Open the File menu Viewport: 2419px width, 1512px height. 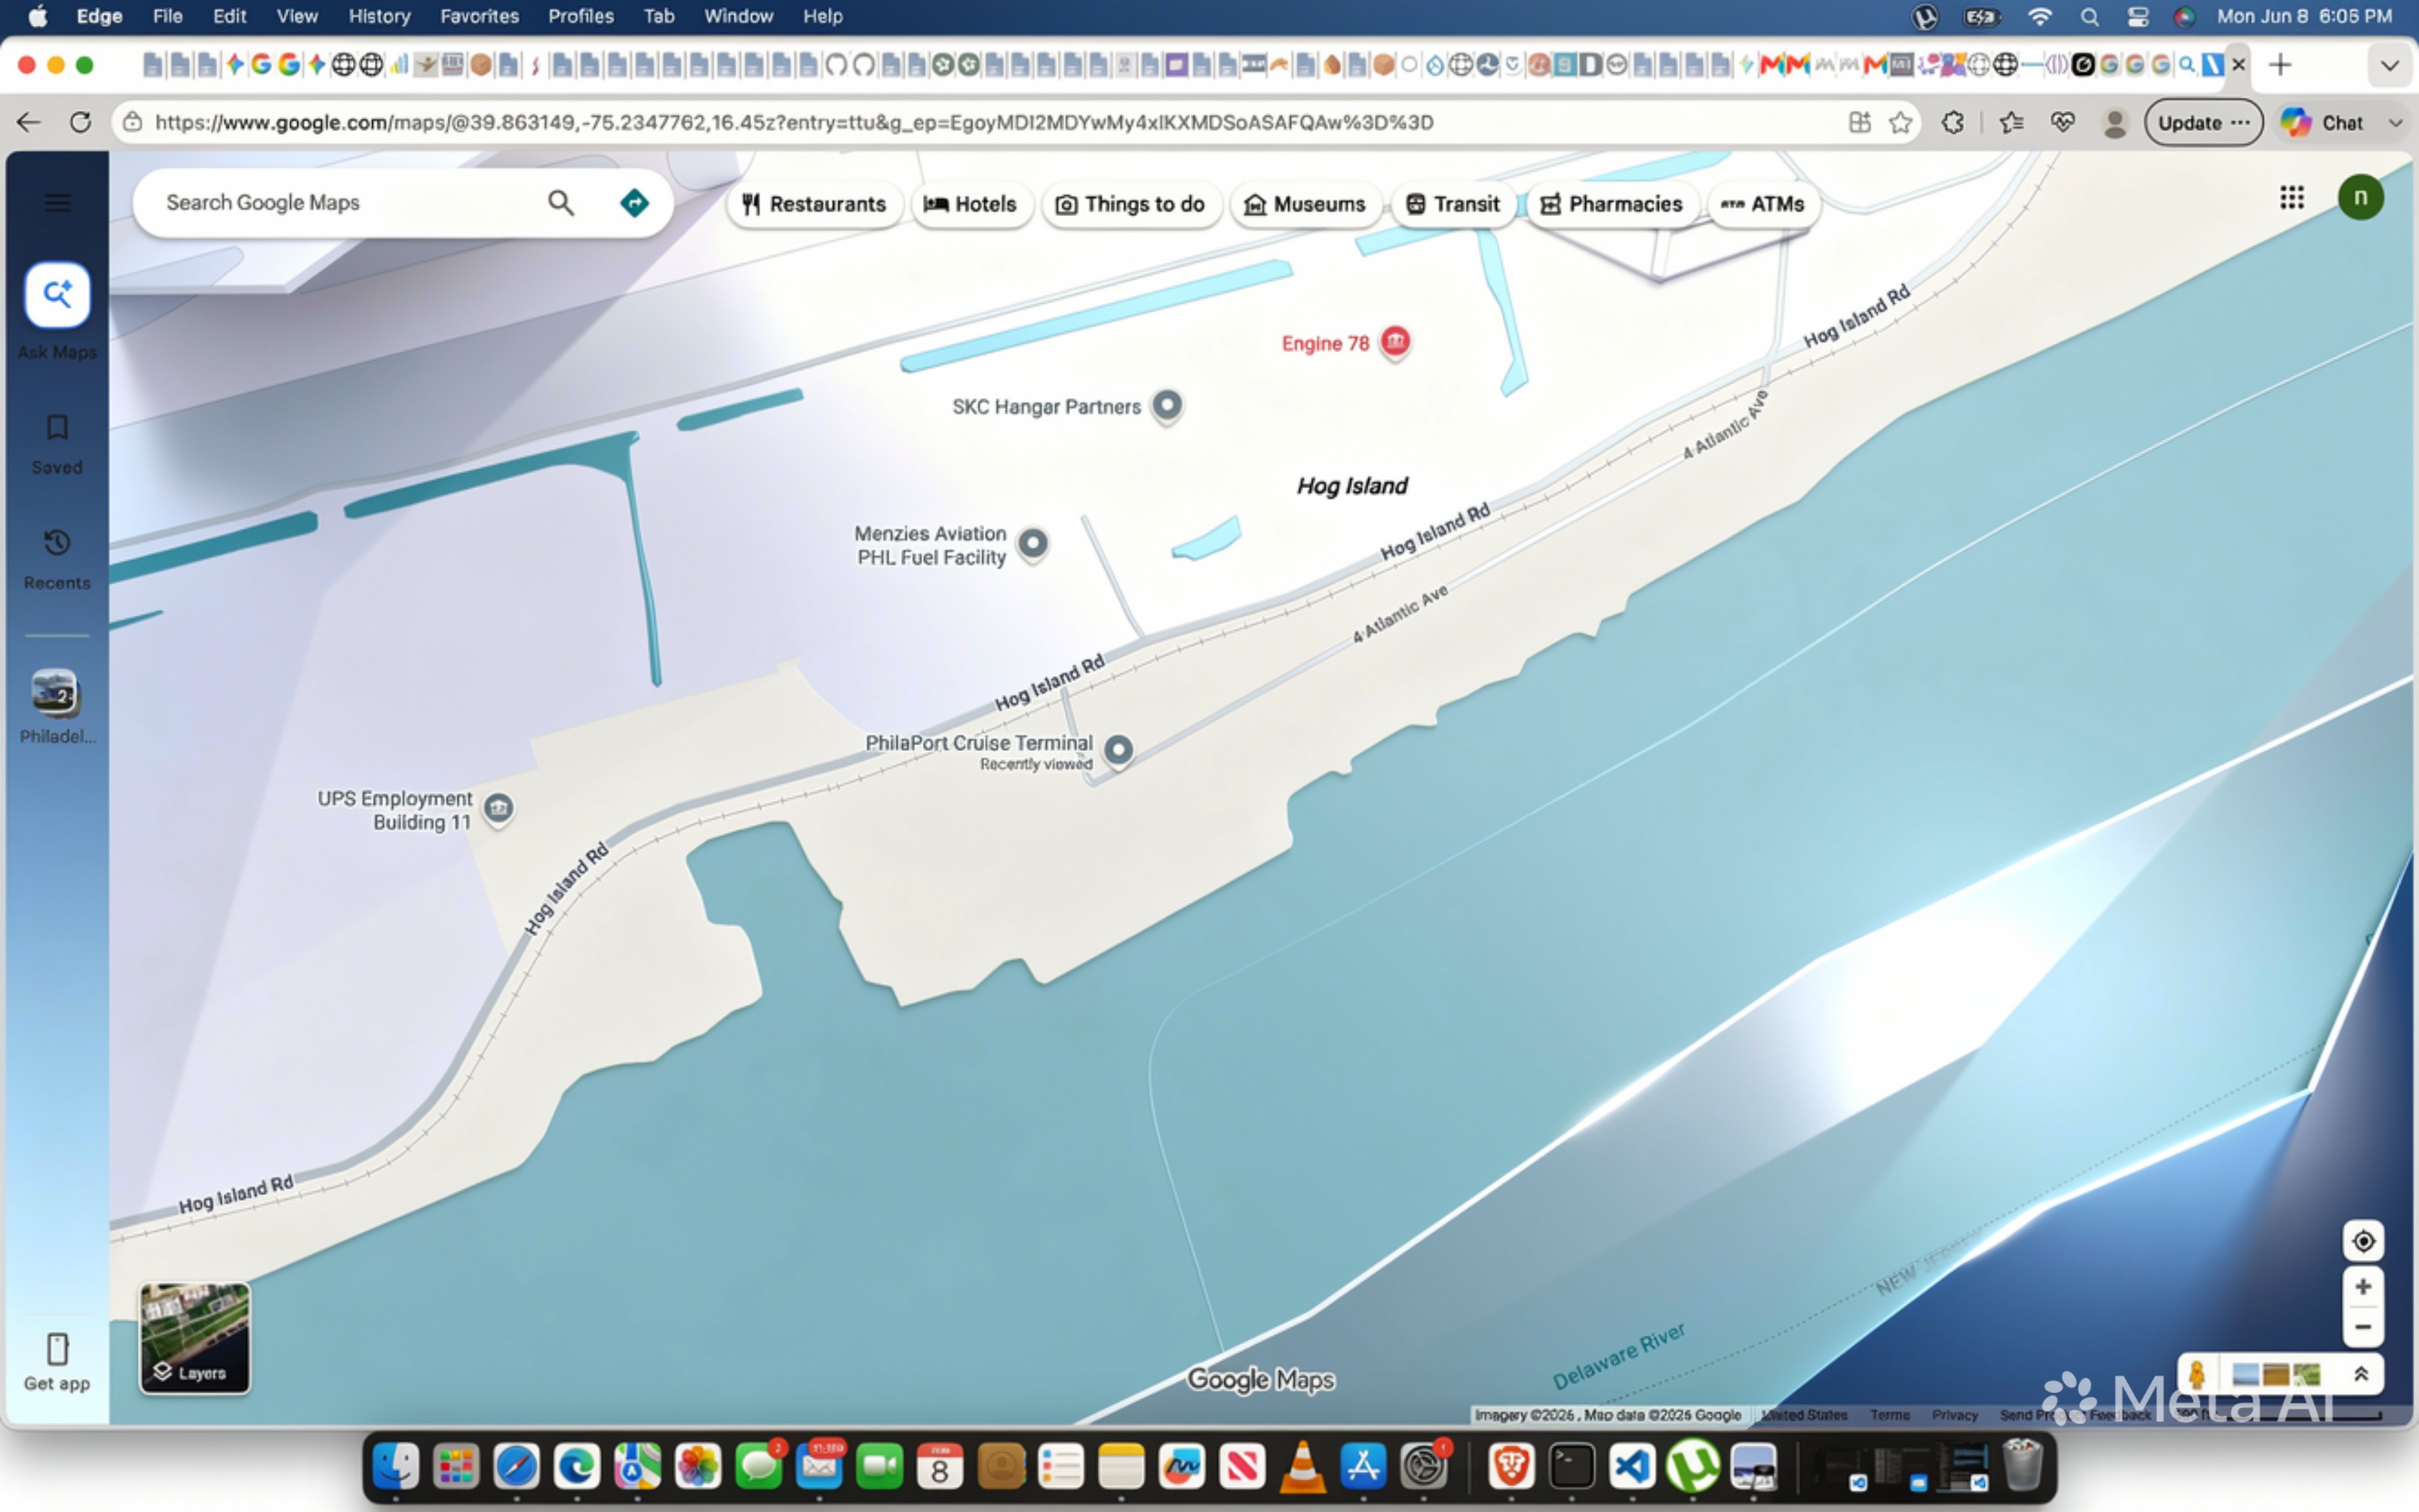pyautogui.click(x=167, y=16)
